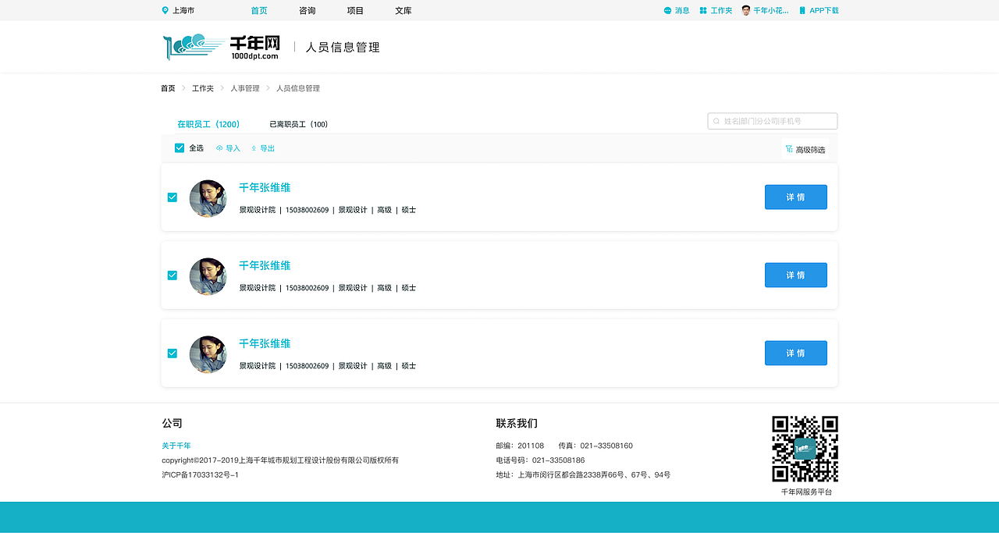Image resolution: width=999 pixels, height=533 pixels.
Task: Go to 首页 in the top navigation
Action: (x=259, y=11)
